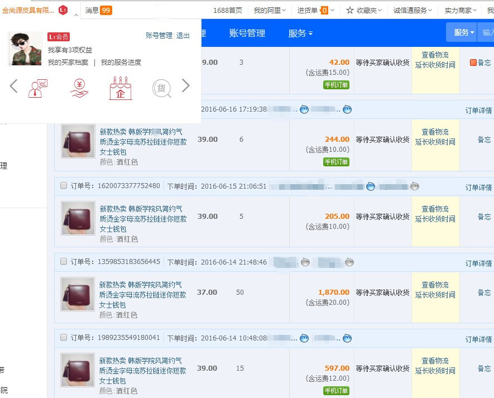Image resolution: width=494 pixels, height=398 pixels.
Task: Chat via blue Wangwang icon, order 1620073377752480
Action: tap(371, 186)
